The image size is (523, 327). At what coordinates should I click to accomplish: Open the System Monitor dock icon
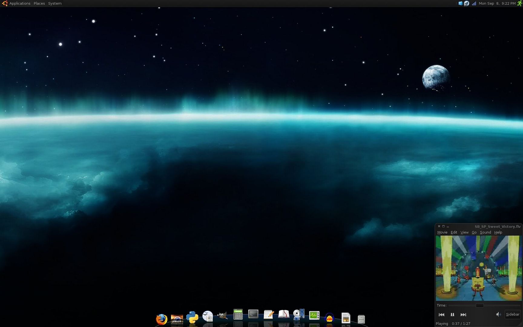click(314, 315)
